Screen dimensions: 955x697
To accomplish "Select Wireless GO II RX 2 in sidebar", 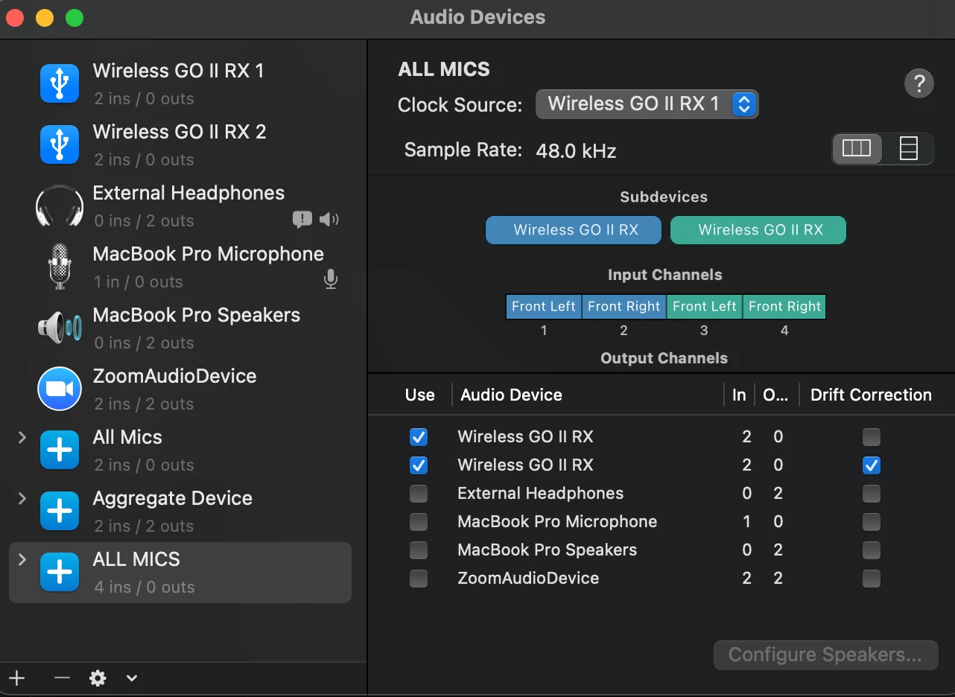I will tap(180, 144).
